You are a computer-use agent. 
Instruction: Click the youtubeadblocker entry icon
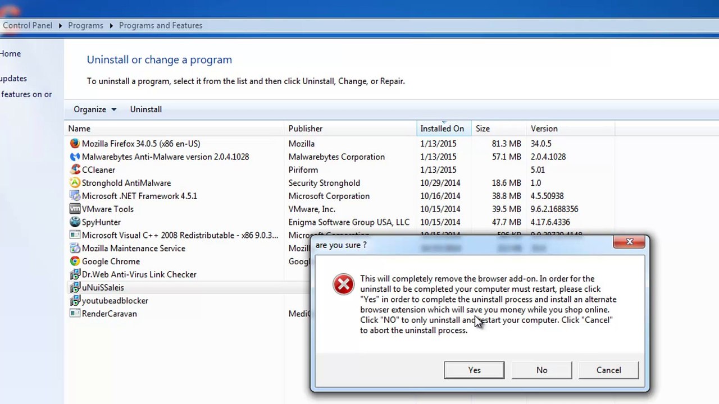tap(75, 301)
